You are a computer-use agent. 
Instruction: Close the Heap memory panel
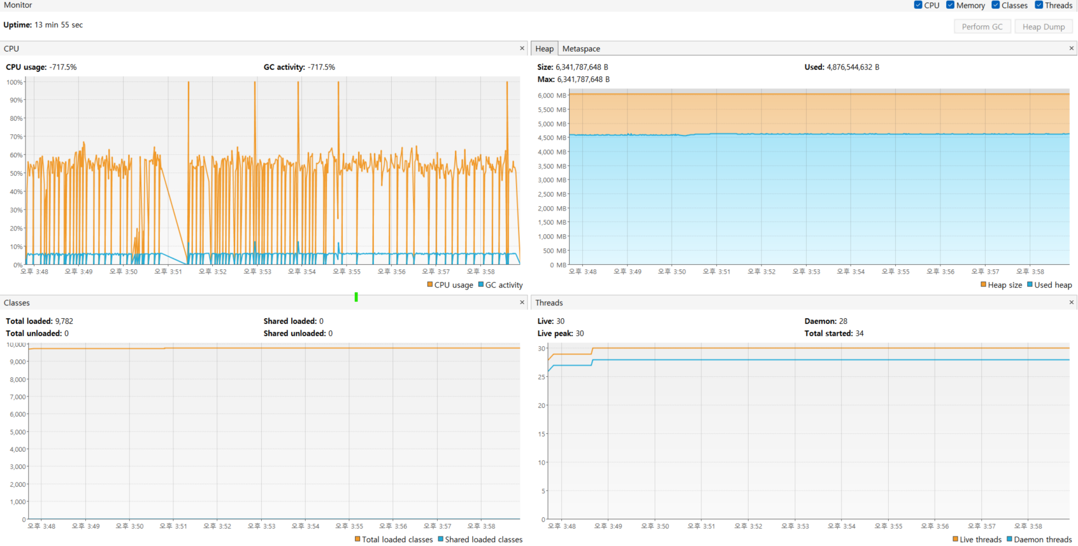1071,48
